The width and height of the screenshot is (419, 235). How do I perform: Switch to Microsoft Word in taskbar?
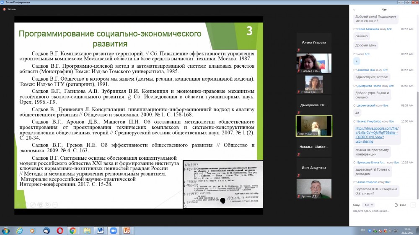(x=100, y=230)
